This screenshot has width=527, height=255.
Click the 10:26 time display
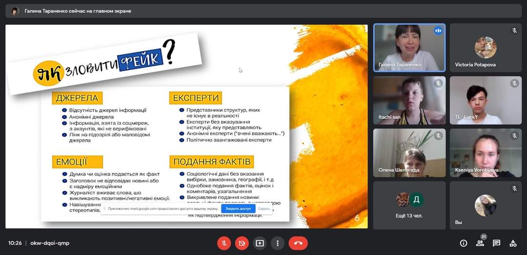coord(15,243)
